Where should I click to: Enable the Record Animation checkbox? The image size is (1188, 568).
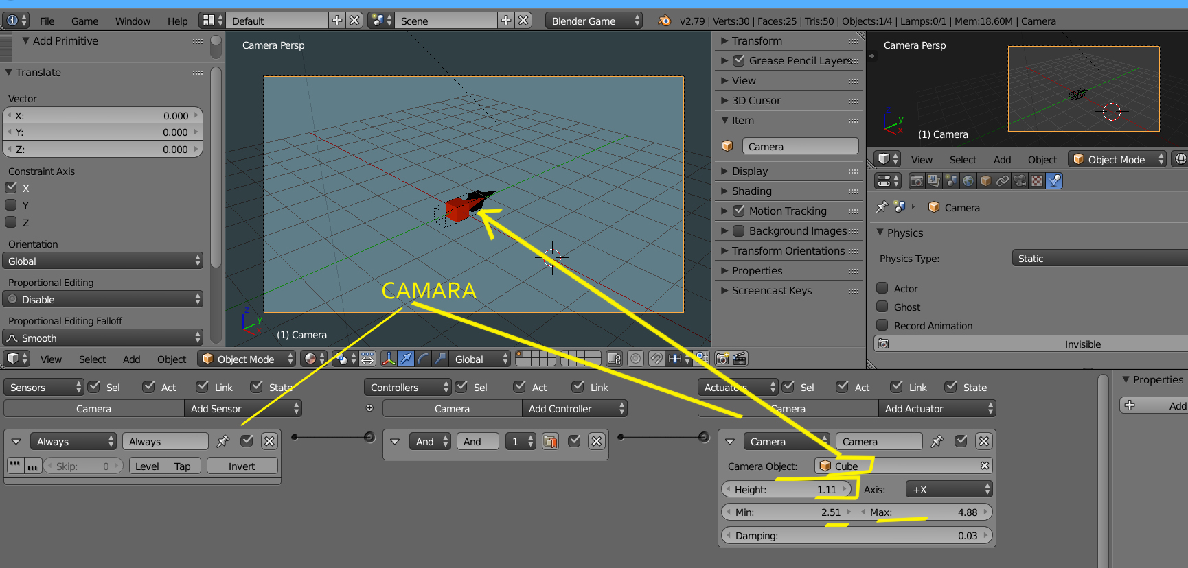[x=882, y=326]
